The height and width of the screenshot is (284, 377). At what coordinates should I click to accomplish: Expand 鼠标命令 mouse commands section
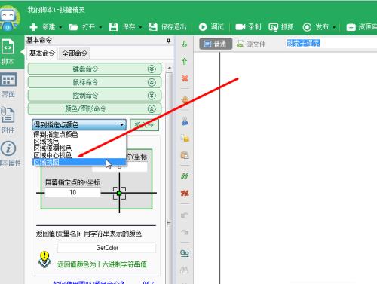click(94, 82)
